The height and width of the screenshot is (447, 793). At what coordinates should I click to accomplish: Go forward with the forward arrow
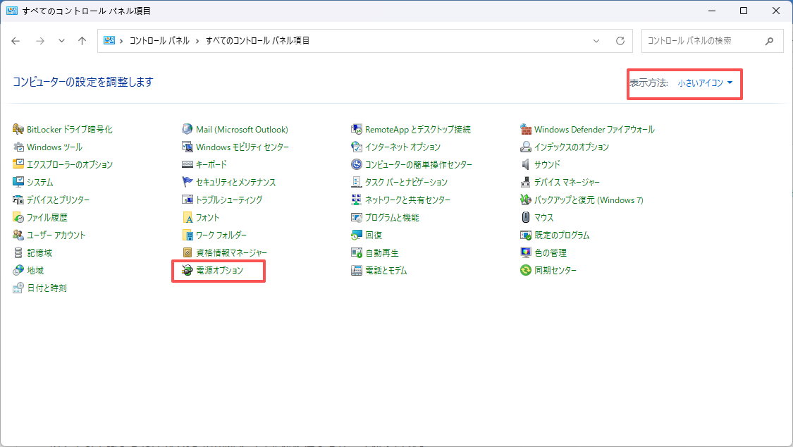[x=40, y=41]
